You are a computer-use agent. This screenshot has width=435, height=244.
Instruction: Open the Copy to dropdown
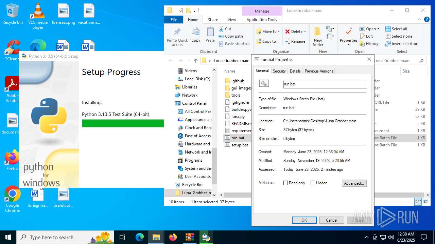pyautogui.click(x=268, y=41)
